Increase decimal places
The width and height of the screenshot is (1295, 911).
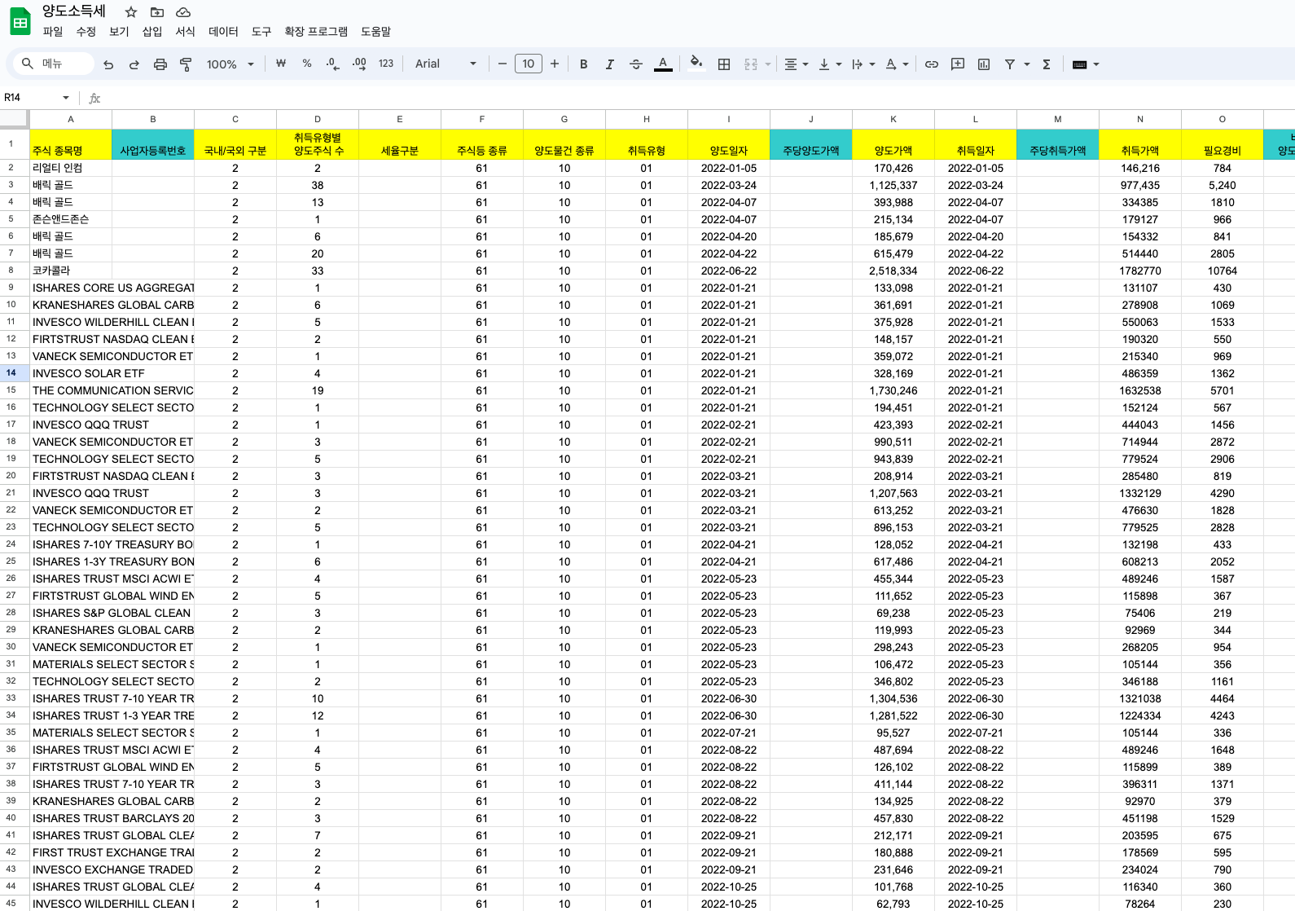[x=359, y=64]
